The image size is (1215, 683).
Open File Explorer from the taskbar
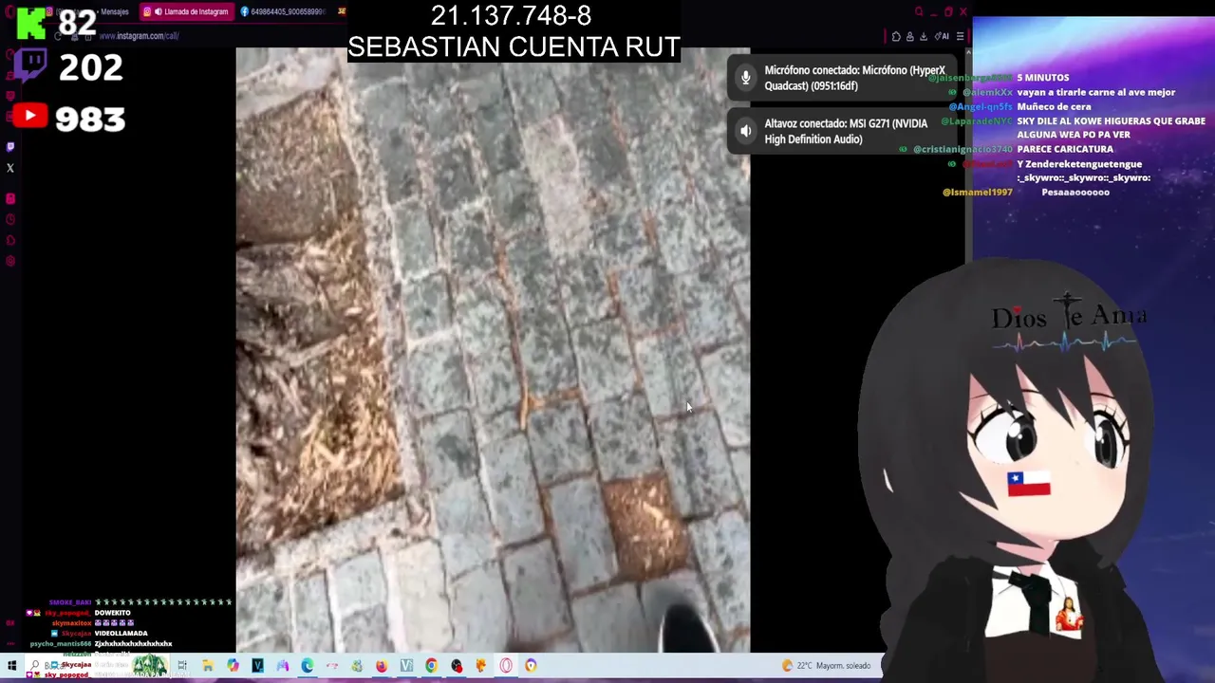(x=208, y=666)
